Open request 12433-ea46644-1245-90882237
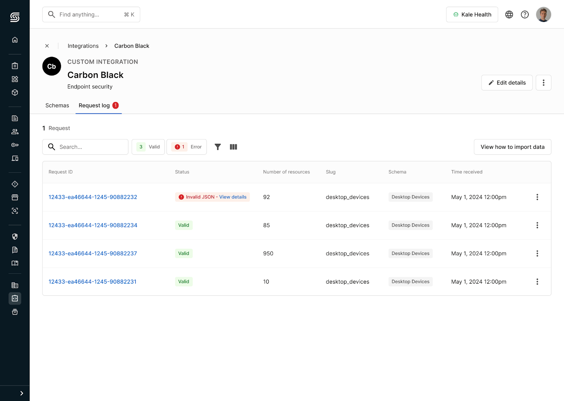Screen dimensions: 564x401 (93, 254)
